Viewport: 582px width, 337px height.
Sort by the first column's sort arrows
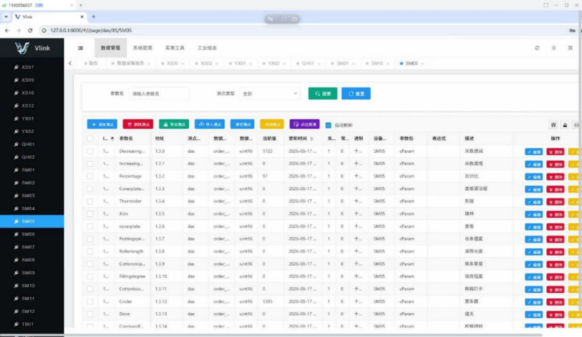tap(112, 138)
